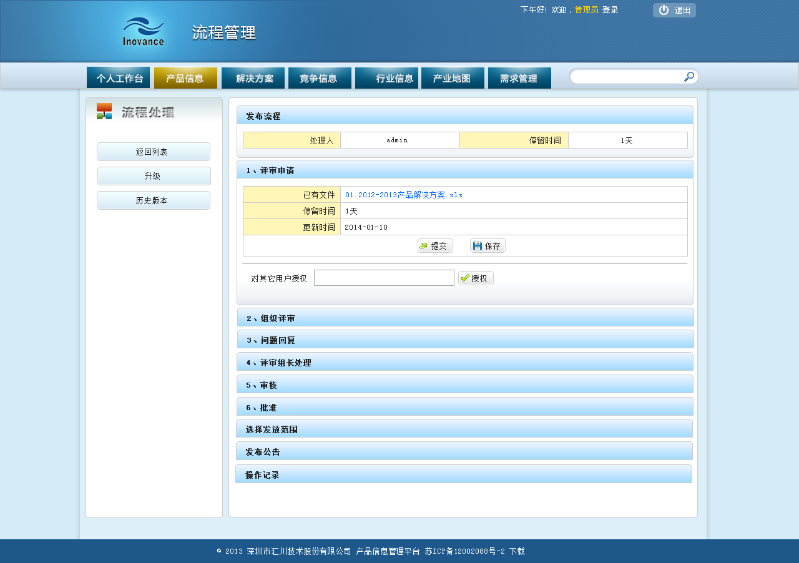Click the 更新时间 label cell

coord(292,227)
